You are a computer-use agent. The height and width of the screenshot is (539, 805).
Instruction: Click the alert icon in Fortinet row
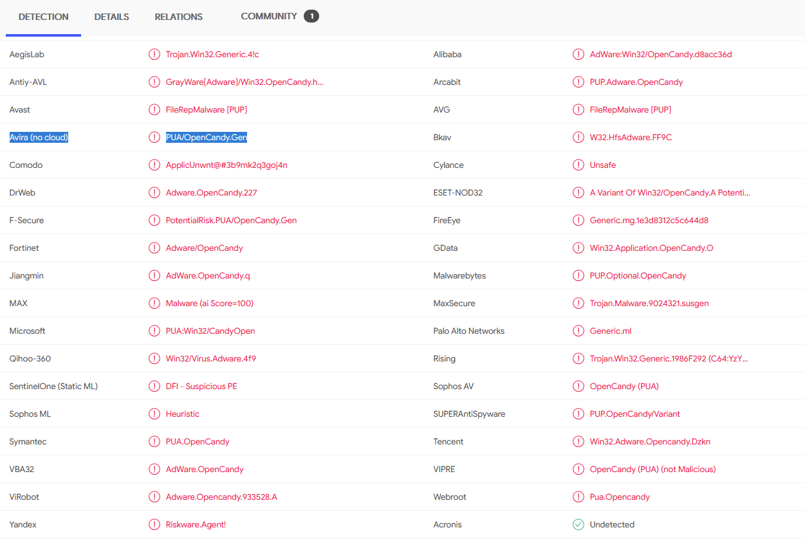click(x=154, y=248)
